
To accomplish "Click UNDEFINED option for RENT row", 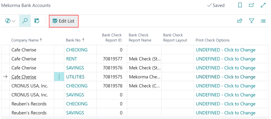I will 225,59.
